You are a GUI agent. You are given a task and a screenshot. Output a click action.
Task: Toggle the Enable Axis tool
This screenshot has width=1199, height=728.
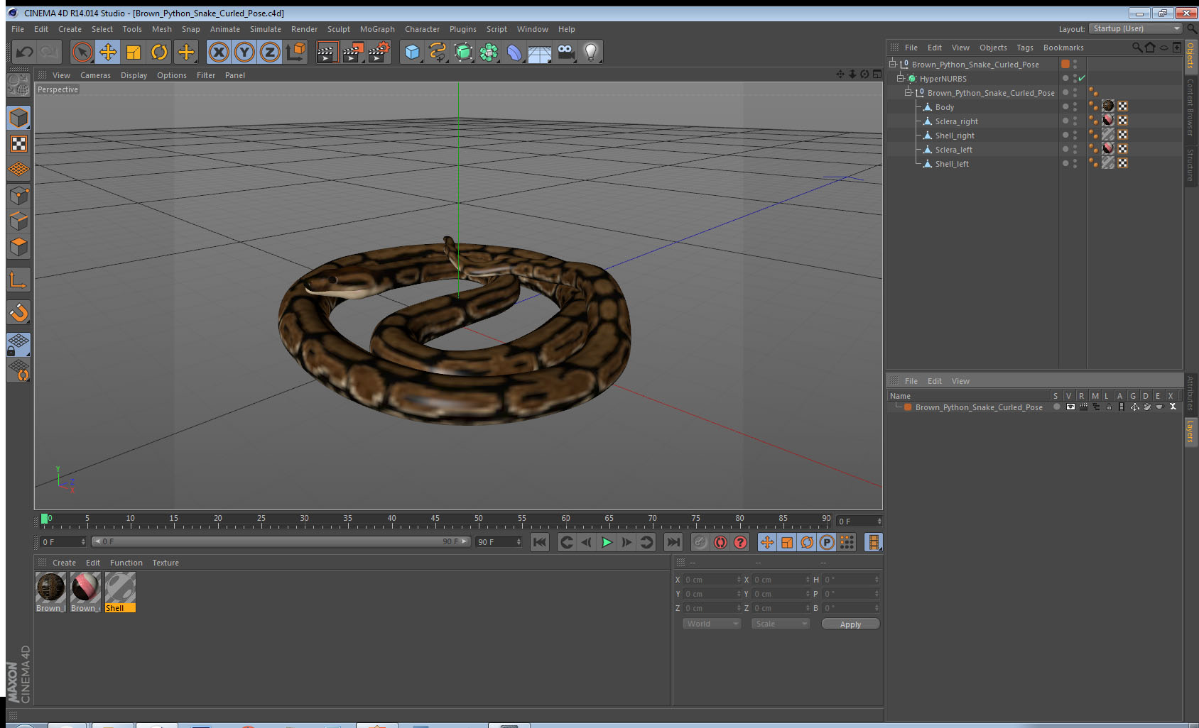(19, 280)
